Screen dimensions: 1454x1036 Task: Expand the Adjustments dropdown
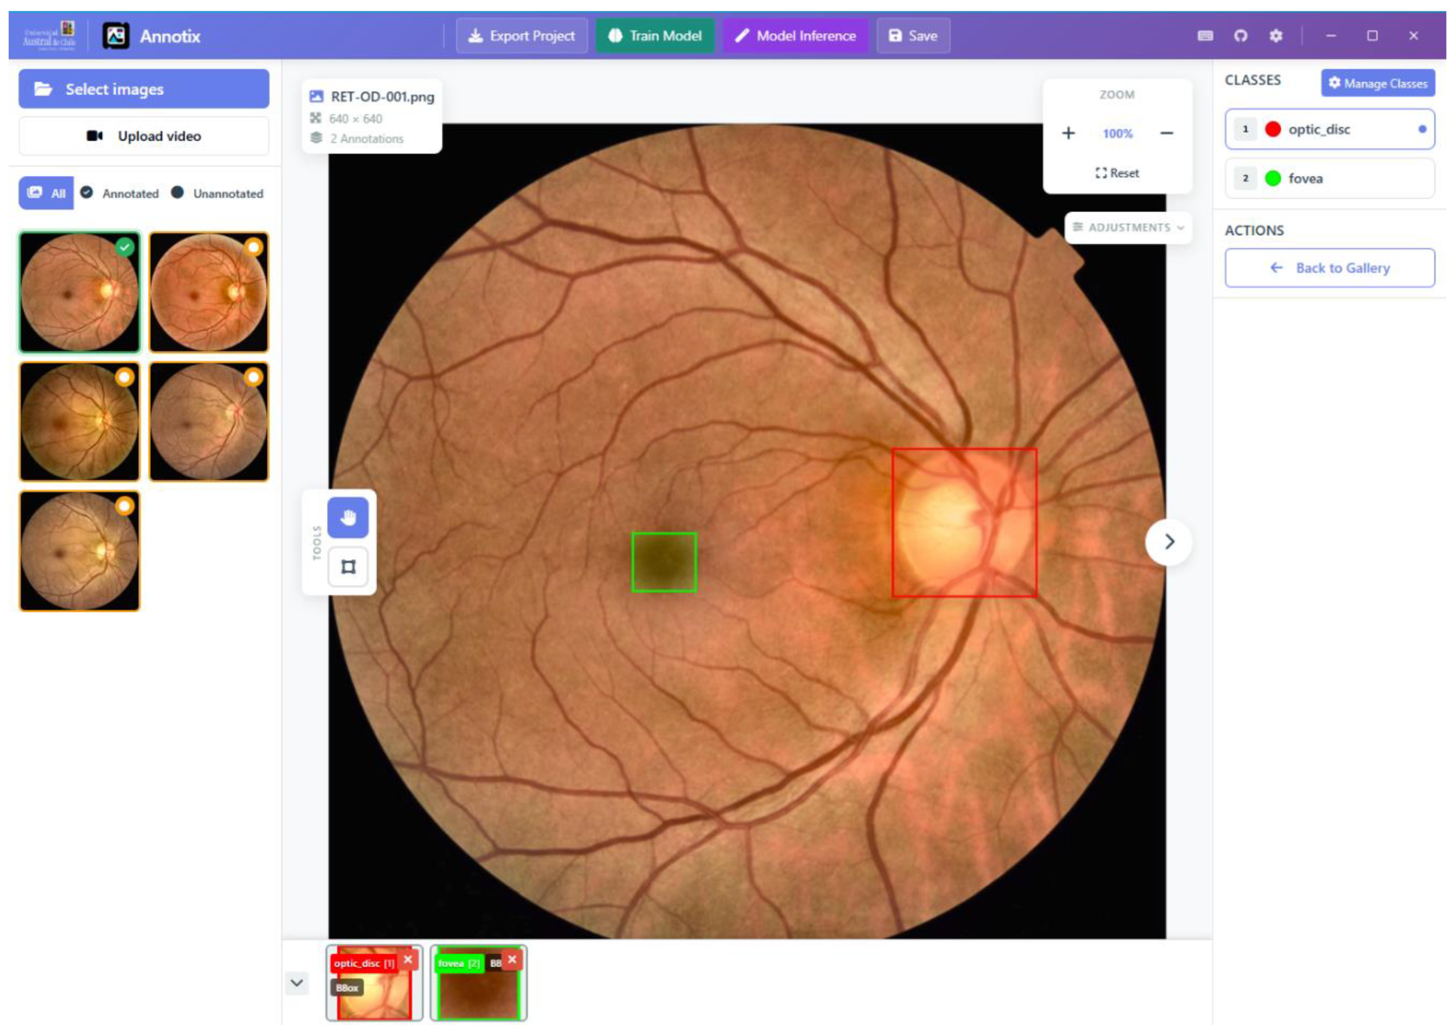tap(1128, 228)
